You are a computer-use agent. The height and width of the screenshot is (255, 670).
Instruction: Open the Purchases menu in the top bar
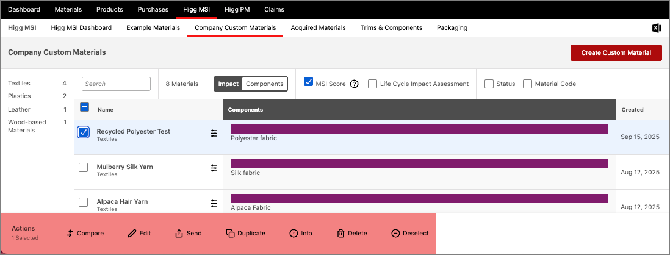click(x=153, y=9)
